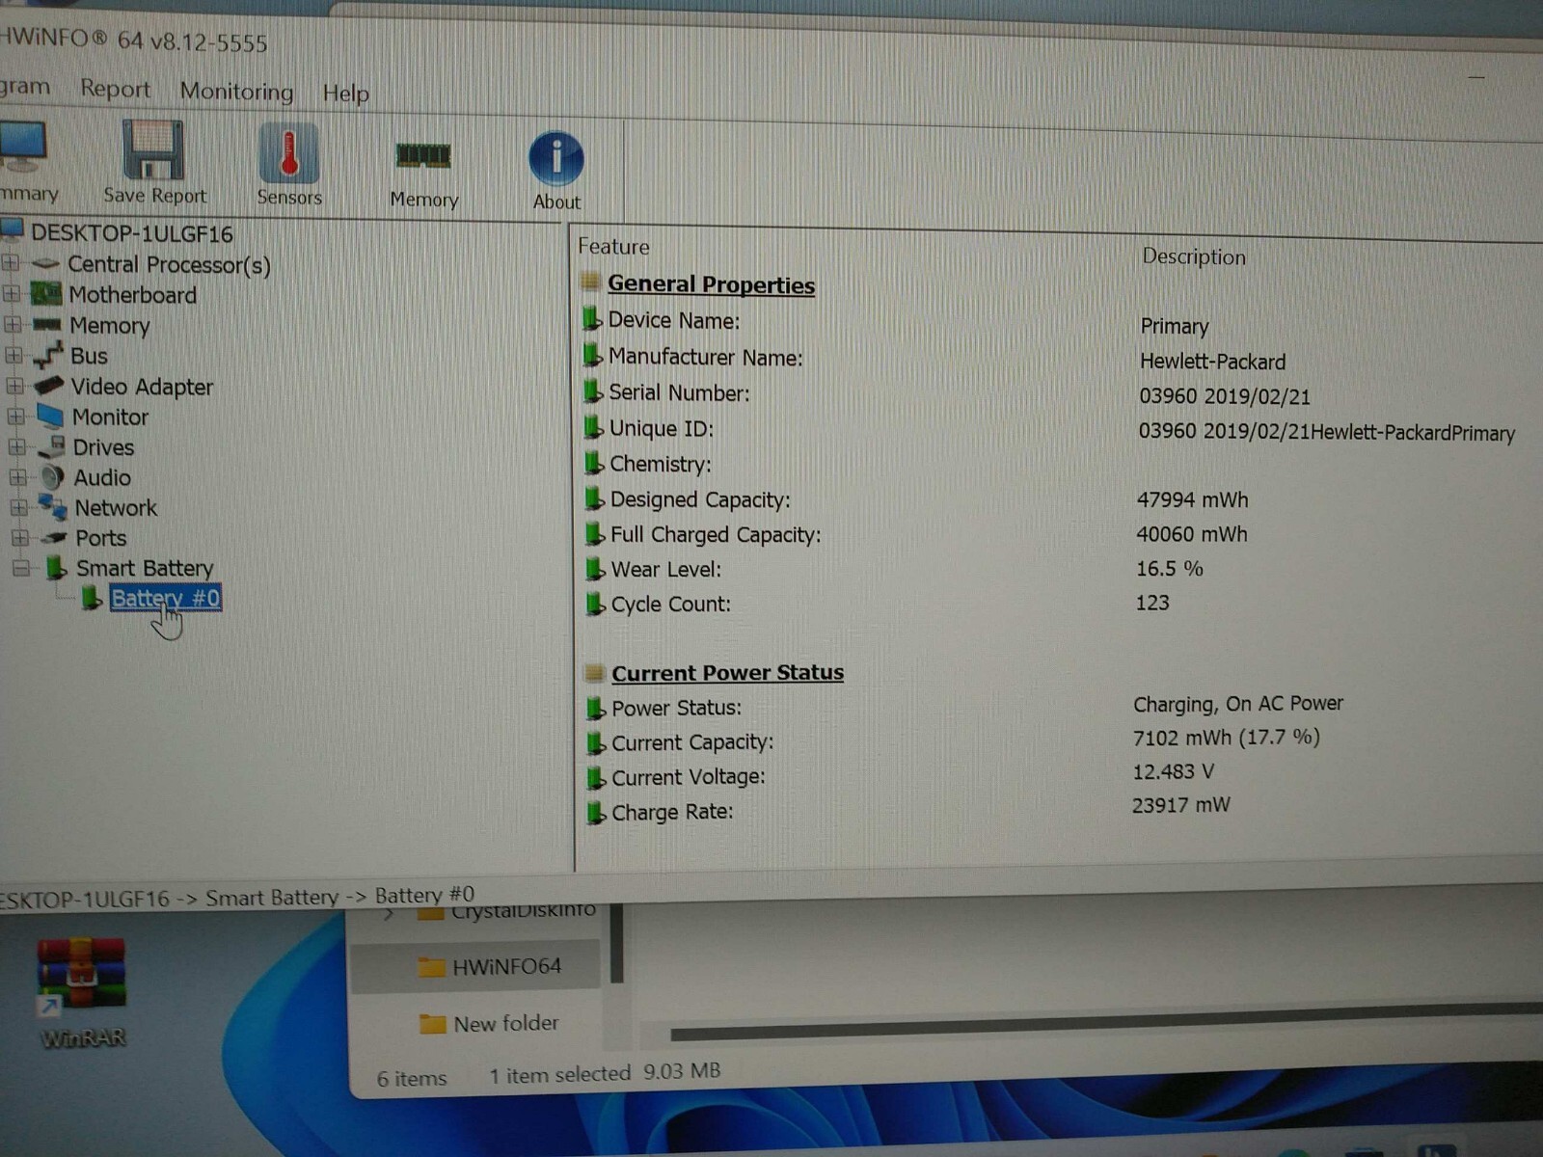Expand the Video Adapter tree node
The image size is (1543, 1157).
tap(14, 386)
